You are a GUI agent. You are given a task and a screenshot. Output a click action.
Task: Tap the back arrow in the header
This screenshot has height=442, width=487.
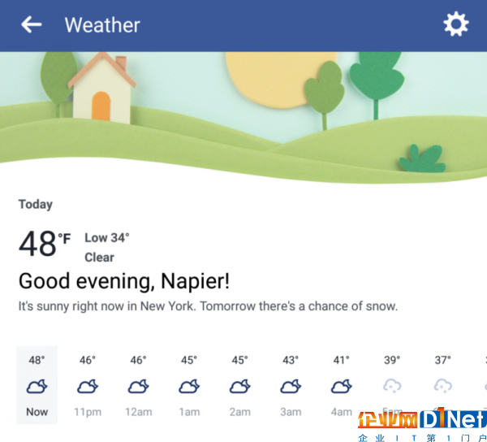[32, 24]
